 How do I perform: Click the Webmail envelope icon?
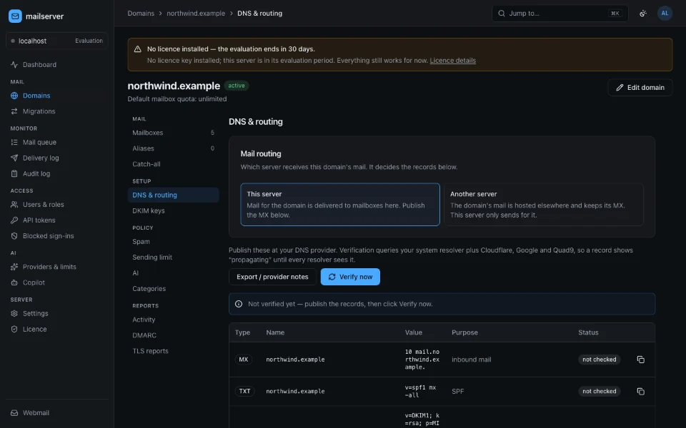(14, 413)
